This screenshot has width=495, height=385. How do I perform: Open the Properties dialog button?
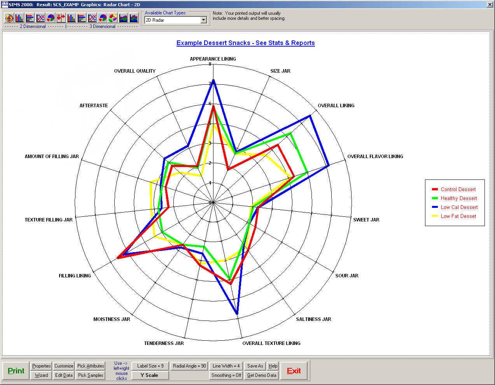(41, 366)
